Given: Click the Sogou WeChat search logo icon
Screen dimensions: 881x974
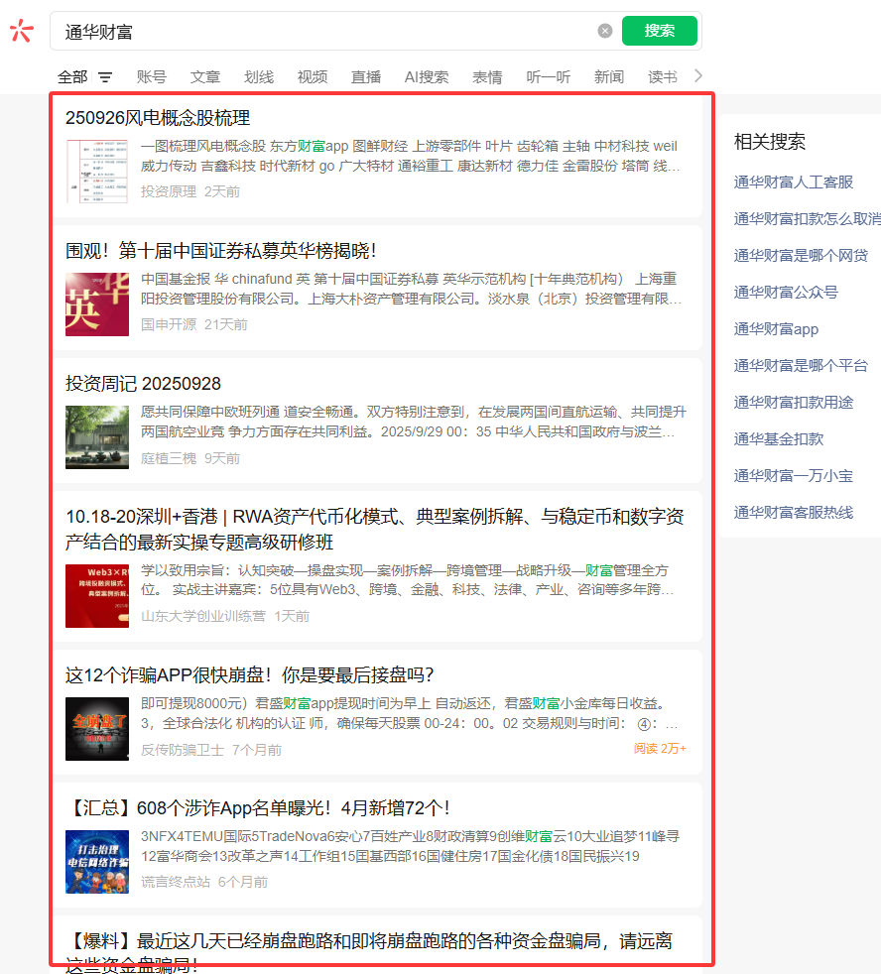Looking at the screenshot, I should pyautogui.click(x=21, y=31).
